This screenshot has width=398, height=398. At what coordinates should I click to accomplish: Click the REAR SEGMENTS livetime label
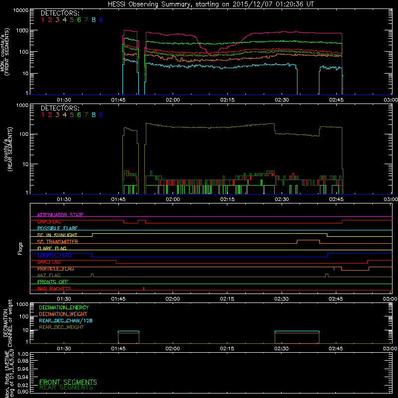pyautogui.click(x=66, y=388)
